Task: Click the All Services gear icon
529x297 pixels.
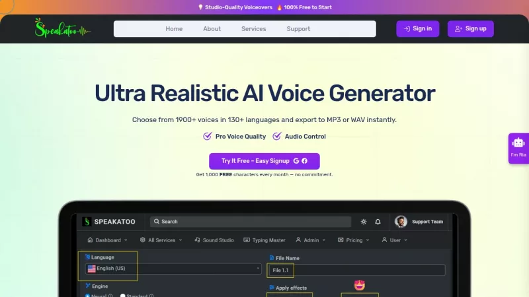Action: (142, 240)
